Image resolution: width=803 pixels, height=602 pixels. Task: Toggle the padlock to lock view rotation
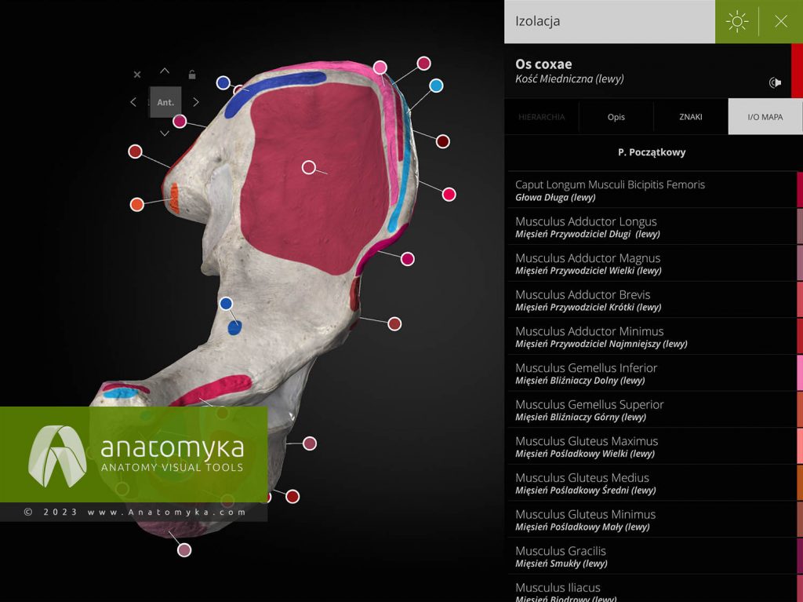click(192, 75)
